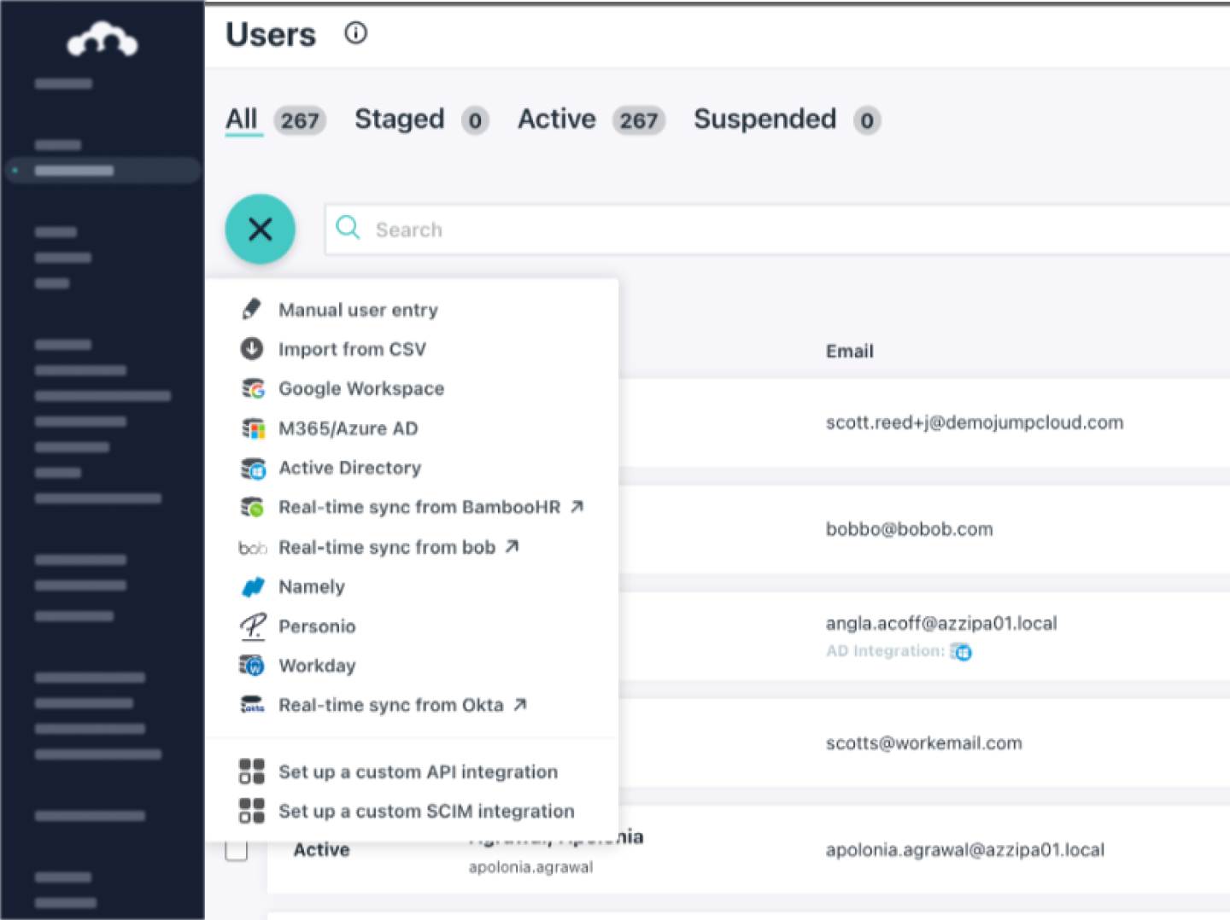Image resolution: width=1230 pixels, height=920 pixels.
Task: Close the add-user menu with the X button
Action: pyautogui.click(x=261, y=229)
